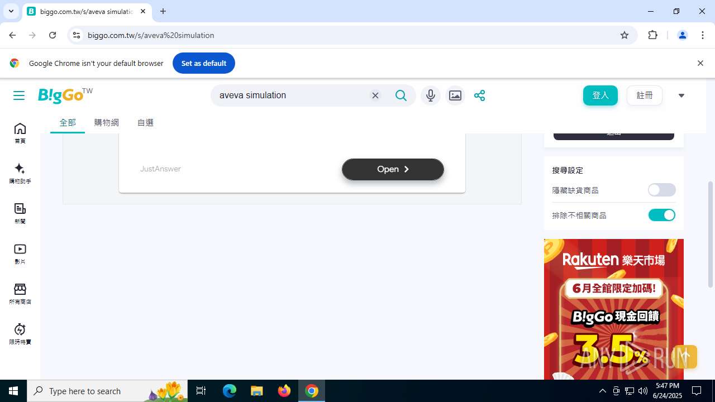This screenshot has width=715, height=402.
Task: Open the Rakuten cashback ad banner
Action: pyautogui.click(x=614, y=309)
